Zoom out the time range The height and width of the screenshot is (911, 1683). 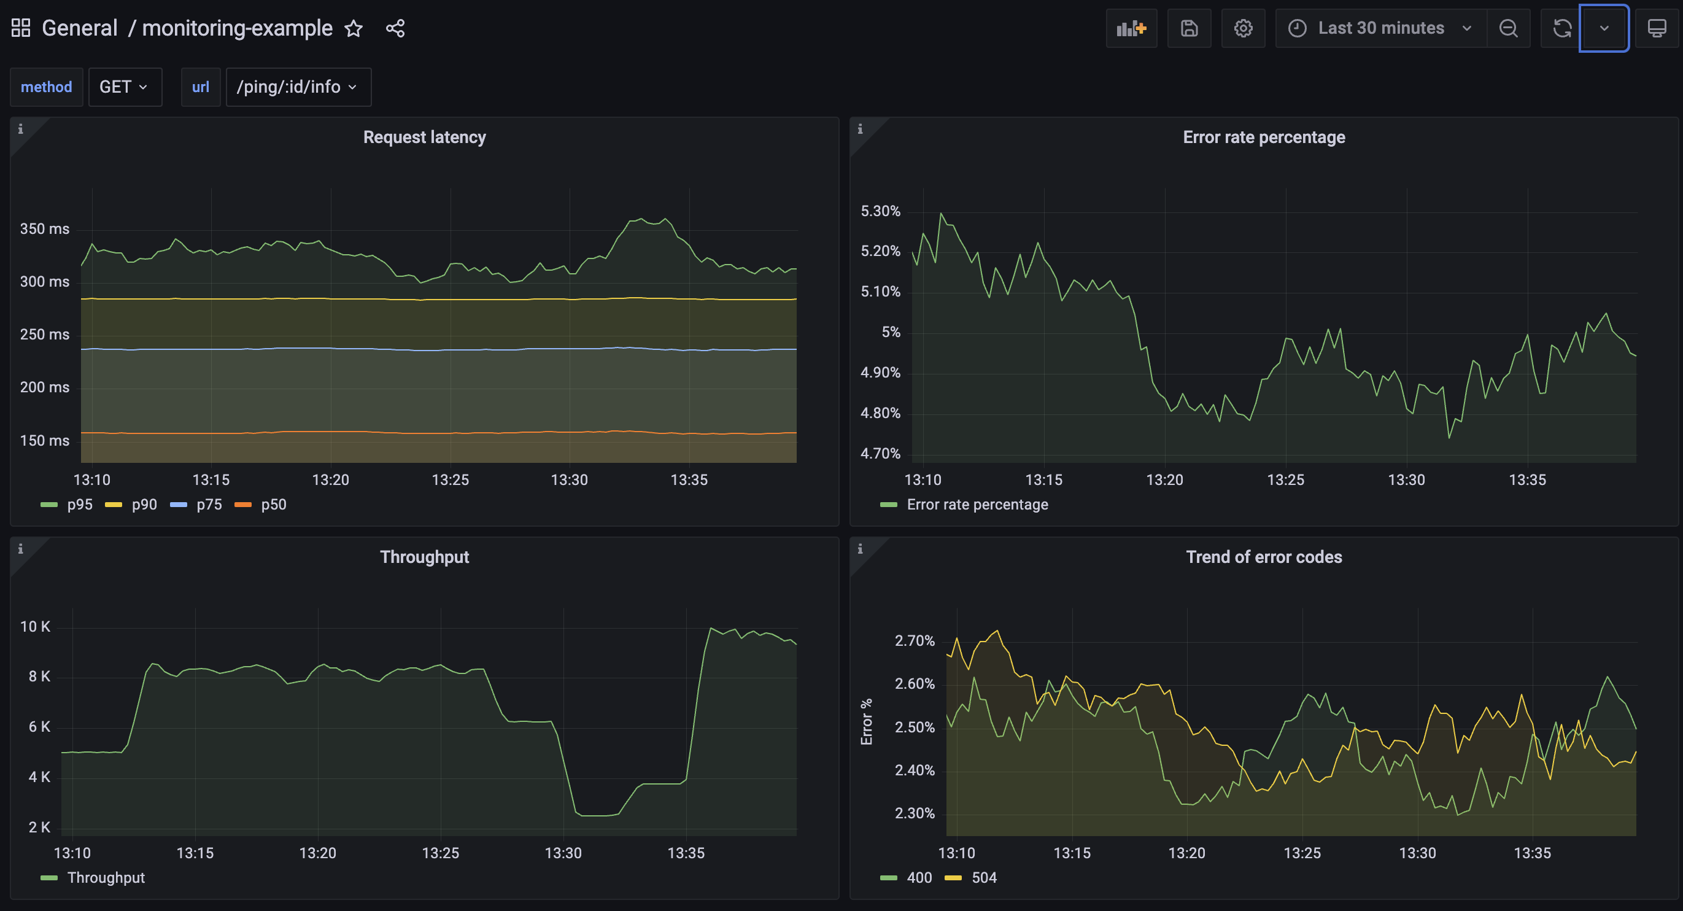tap(1508, 28)
